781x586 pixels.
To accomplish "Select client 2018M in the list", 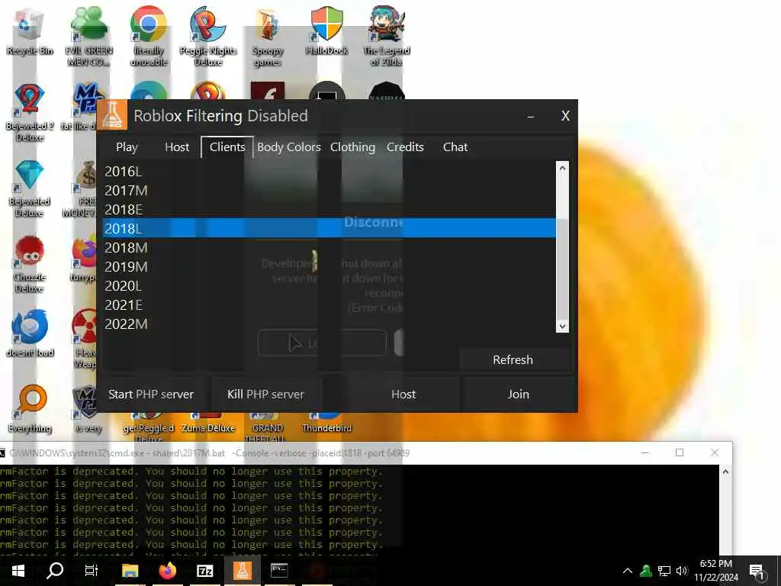I will pos(329,248).
